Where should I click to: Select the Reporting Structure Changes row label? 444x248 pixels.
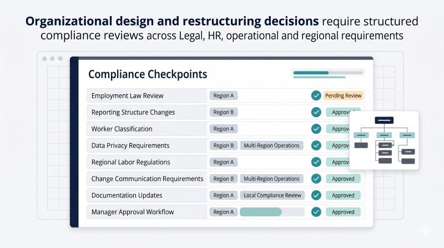[133, 112]
